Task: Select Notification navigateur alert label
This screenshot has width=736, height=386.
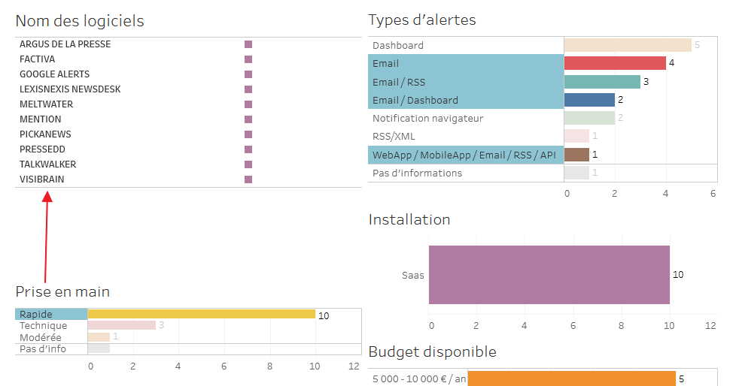Action: [x=427, y=118]
